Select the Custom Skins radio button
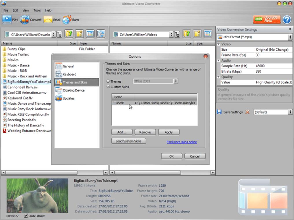 click(108, 87)
